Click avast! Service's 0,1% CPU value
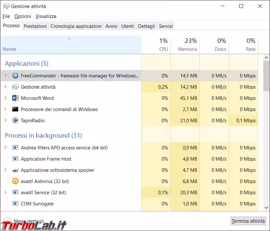The image size is (270, 231). pyautogui.click(x=163, y=193)
